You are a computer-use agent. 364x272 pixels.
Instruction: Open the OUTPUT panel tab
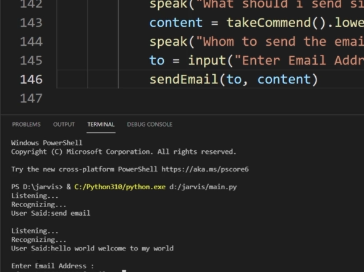pos(64,124)
